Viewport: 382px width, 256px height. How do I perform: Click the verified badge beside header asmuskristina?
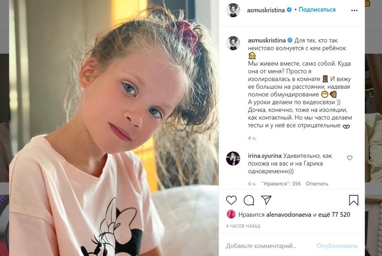point(289,10)
